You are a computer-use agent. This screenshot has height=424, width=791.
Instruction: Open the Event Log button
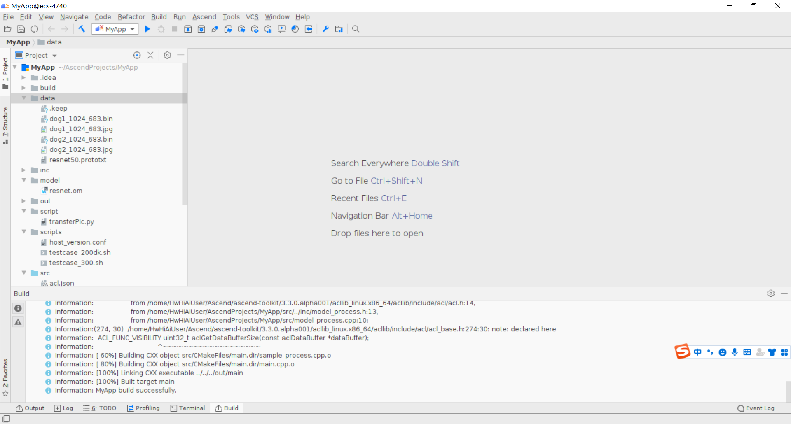point(756,408)
